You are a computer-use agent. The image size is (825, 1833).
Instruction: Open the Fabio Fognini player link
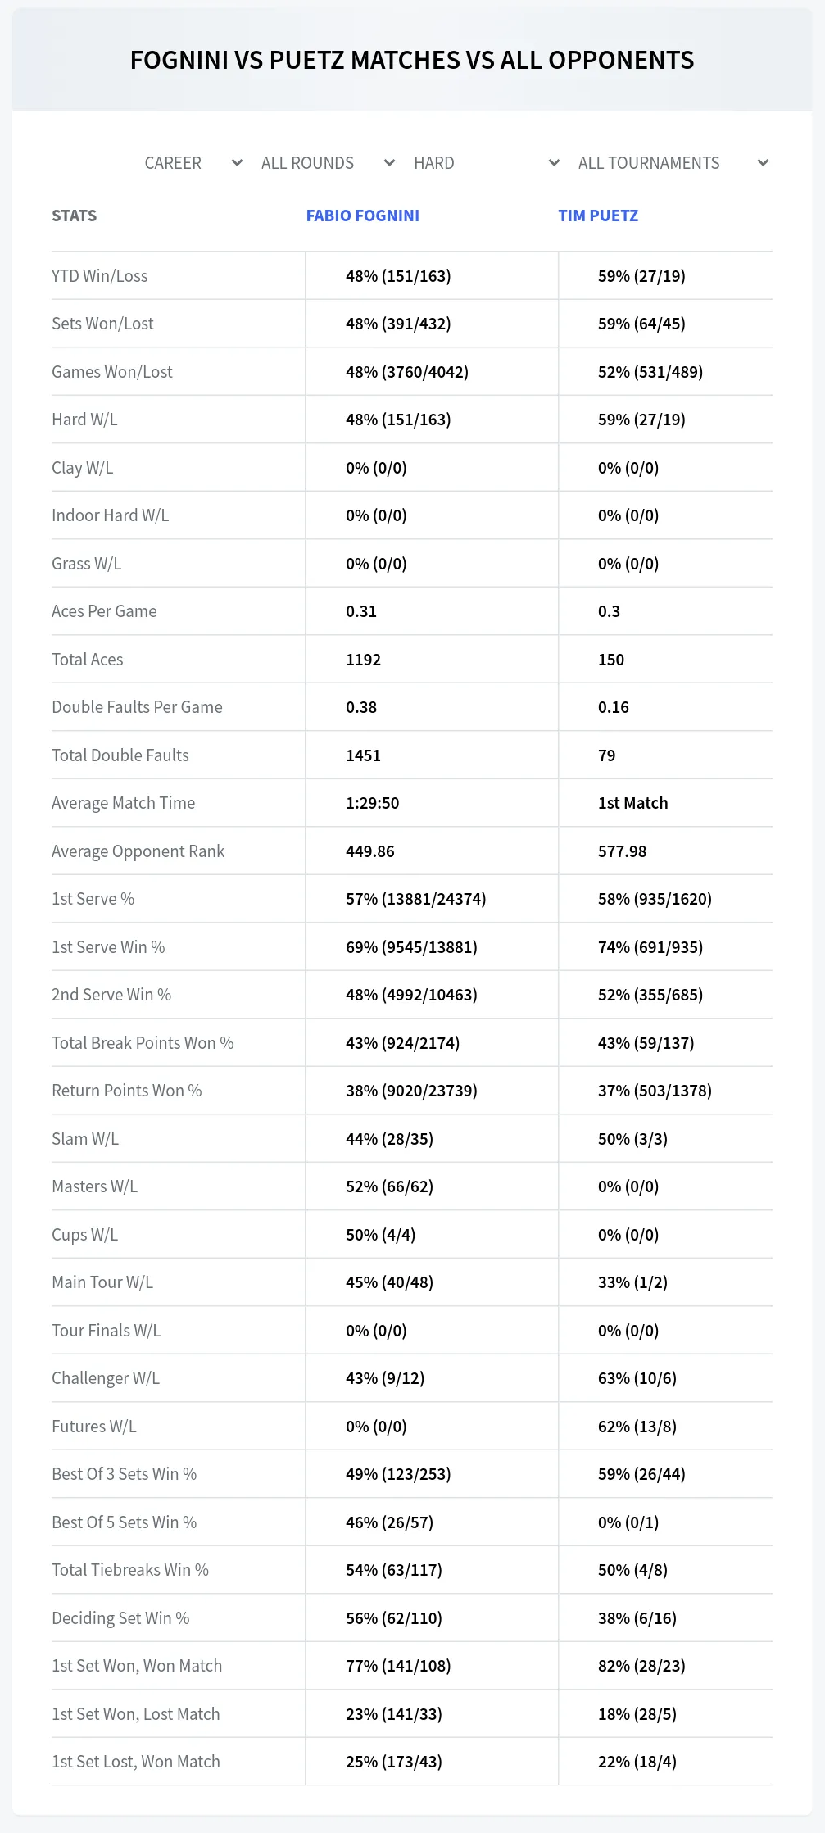[x=363, y=216]
